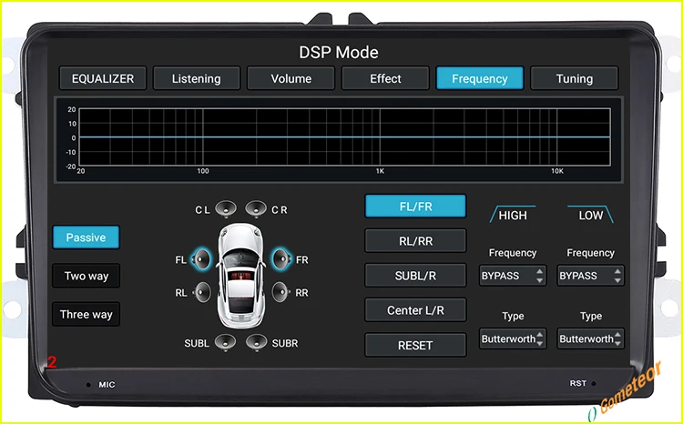Decrease HIGH frequency with the down arrow
Screen dimensions: 683x424
[x=540, y=280]
